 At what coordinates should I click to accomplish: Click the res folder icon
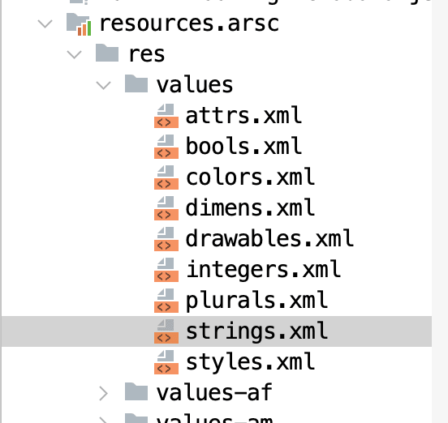(x=107, y=53)
